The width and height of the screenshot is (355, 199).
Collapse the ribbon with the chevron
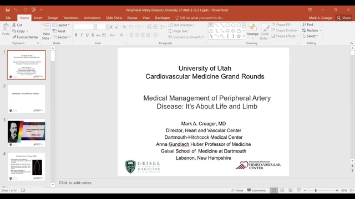(x=351, y=43)
